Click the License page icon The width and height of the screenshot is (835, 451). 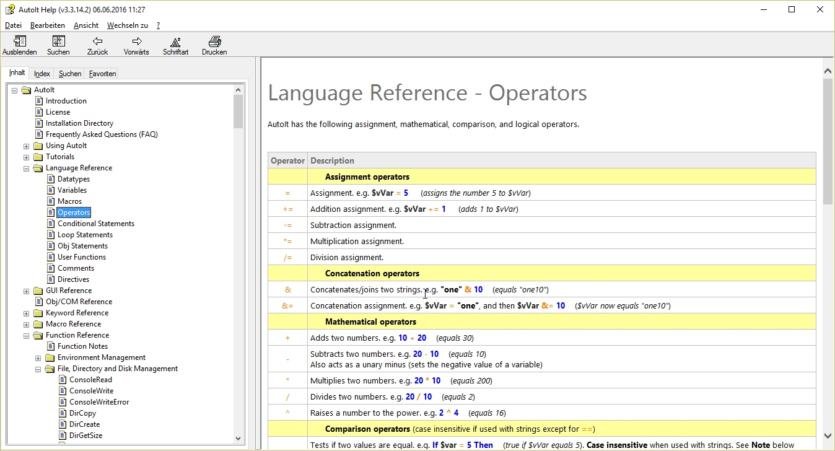click(x=40, y=112)
